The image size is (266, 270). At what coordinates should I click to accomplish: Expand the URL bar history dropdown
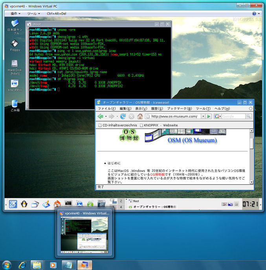coord(203,116)
